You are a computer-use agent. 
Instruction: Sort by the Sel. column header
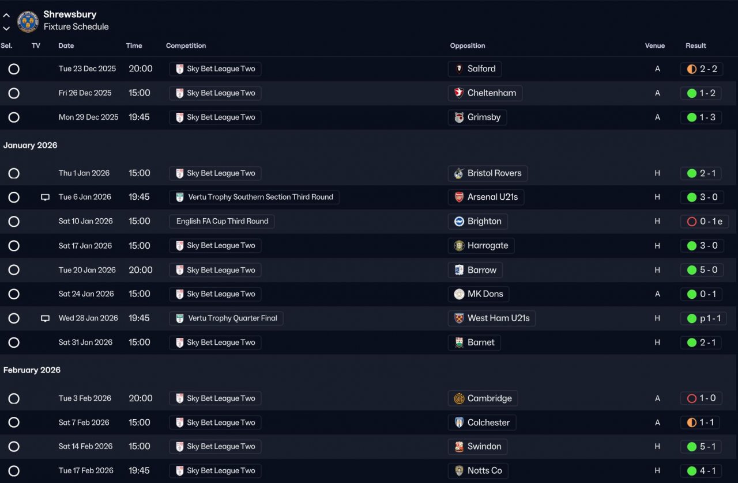pos(6,45)
